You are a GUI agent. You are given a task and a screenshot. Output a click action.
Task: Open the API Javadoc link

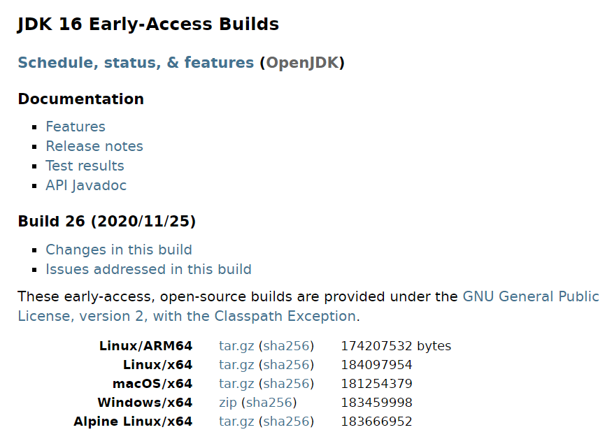pyautogui.click(x=86, y=185)
